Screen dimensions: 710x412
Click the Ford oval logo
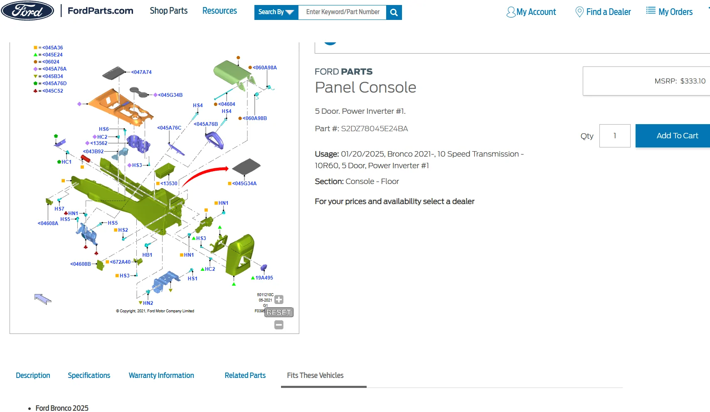27,11
